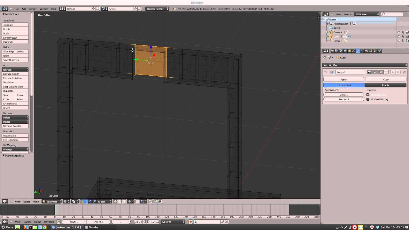Open the Modifiers wrench tab icon

coord(358,51)
